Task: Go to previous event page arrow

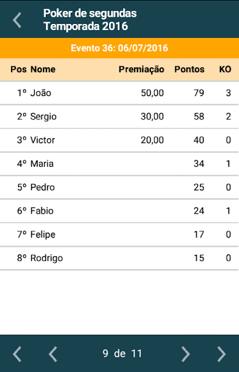Action: coord(53,354)
